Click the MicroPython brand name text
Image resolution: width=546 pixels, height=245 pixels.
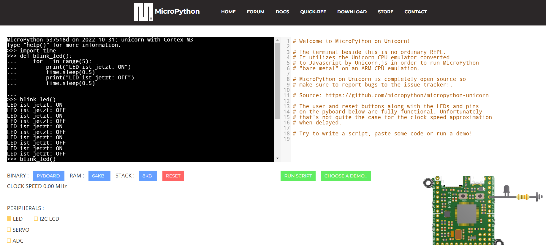[x=177, y=12]
